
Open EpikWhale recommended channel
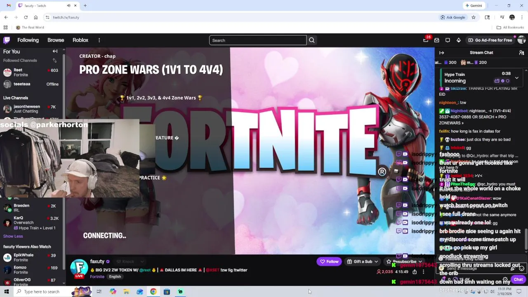click(31, 257)
